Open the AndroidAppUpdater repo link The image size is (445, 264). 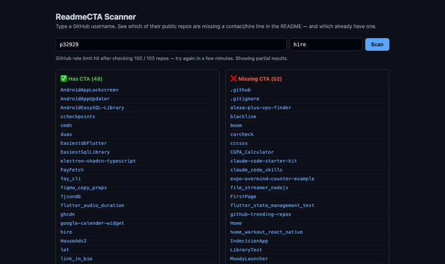pyautogui.click(x=85, y=99)
